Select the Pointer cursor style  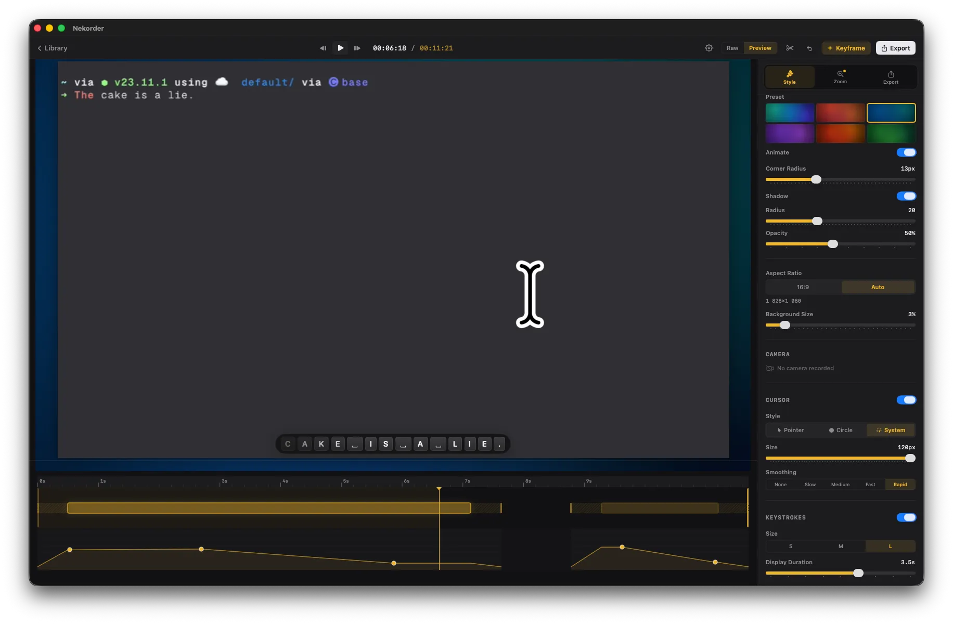tap(791, 430)
